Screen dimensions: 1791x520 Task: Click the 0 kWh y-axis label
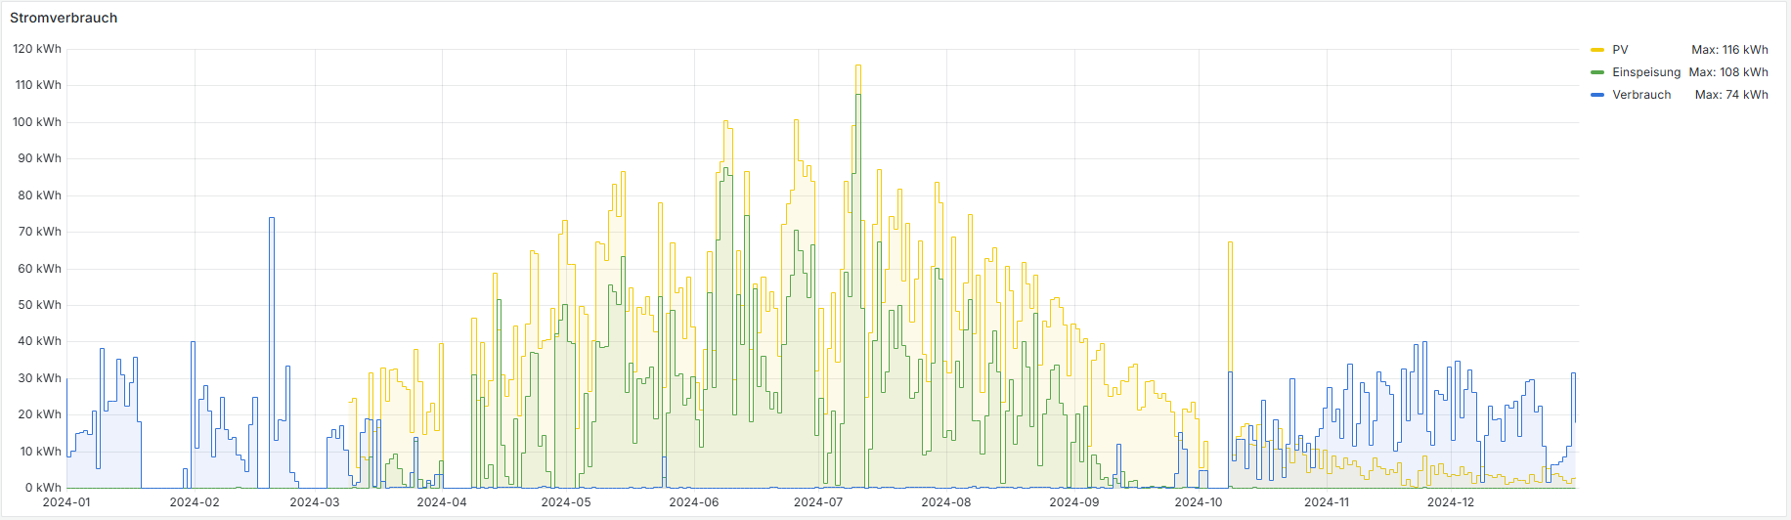[x=43, y=488]
